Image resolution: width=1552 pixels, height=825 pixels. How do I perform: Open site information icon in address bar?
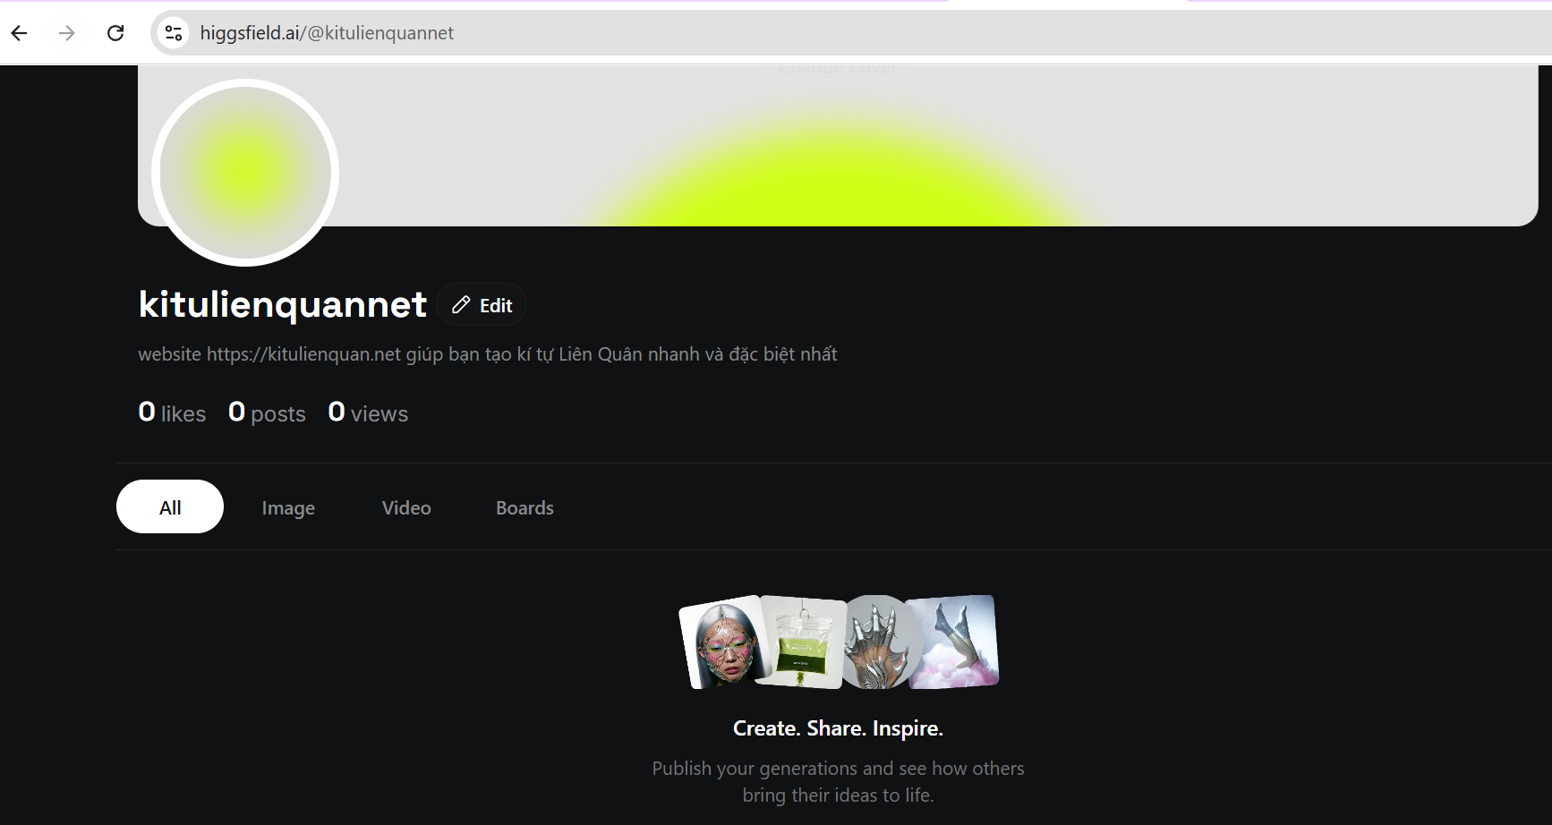pyautogui.click(x=174, y=33)
